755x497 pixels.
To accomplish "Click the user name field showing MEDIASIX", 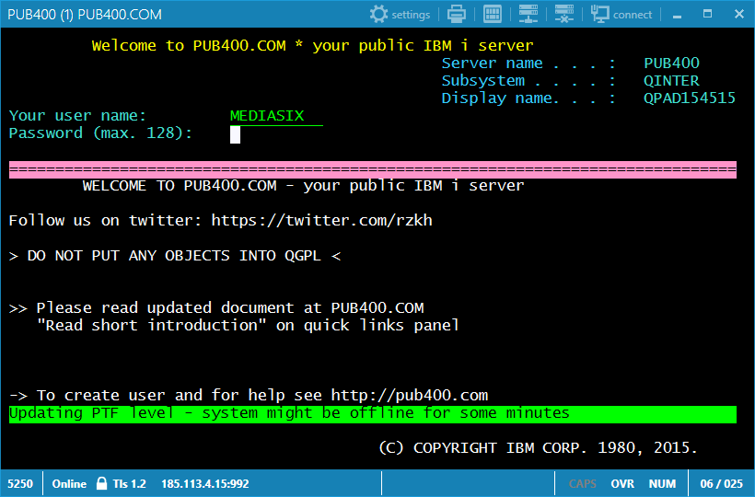I will pyautogui.click(x=276, y=116).
